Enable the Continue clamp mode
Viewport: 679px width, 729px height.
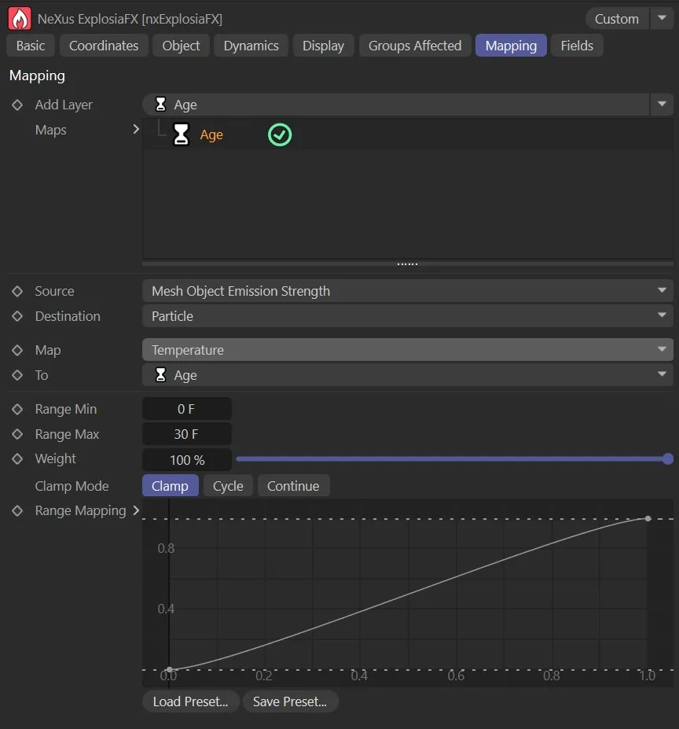[x=293, y=485]
